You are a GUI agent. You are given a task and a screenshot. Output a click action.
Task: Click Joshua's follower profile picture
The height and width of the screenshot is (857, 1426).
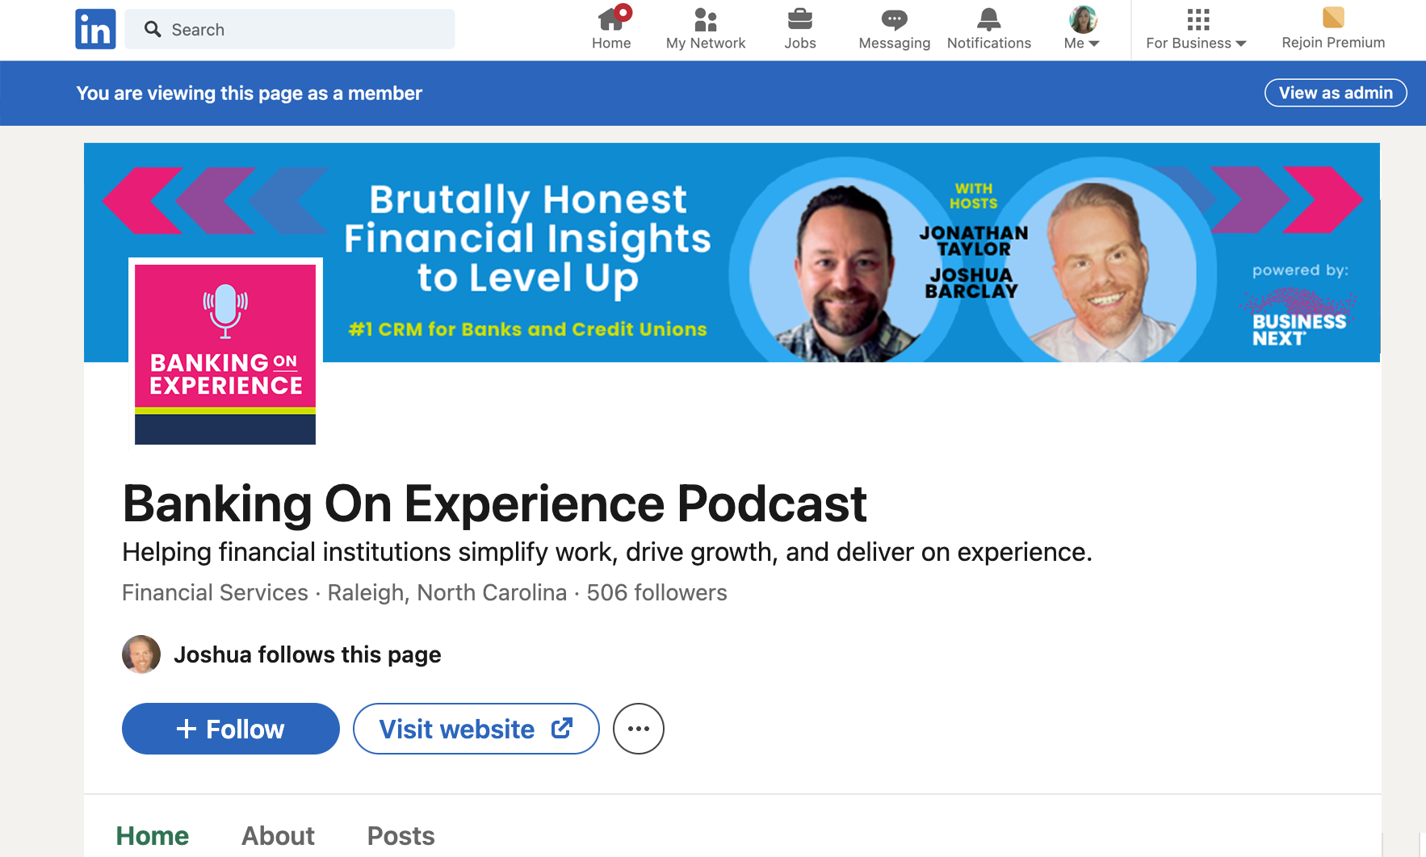click(x=141, y=654)
